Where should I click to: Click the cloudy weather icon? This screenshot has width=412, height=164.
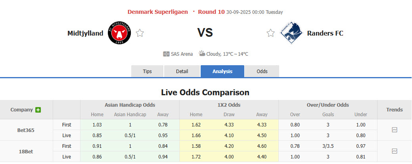[202, 53]
